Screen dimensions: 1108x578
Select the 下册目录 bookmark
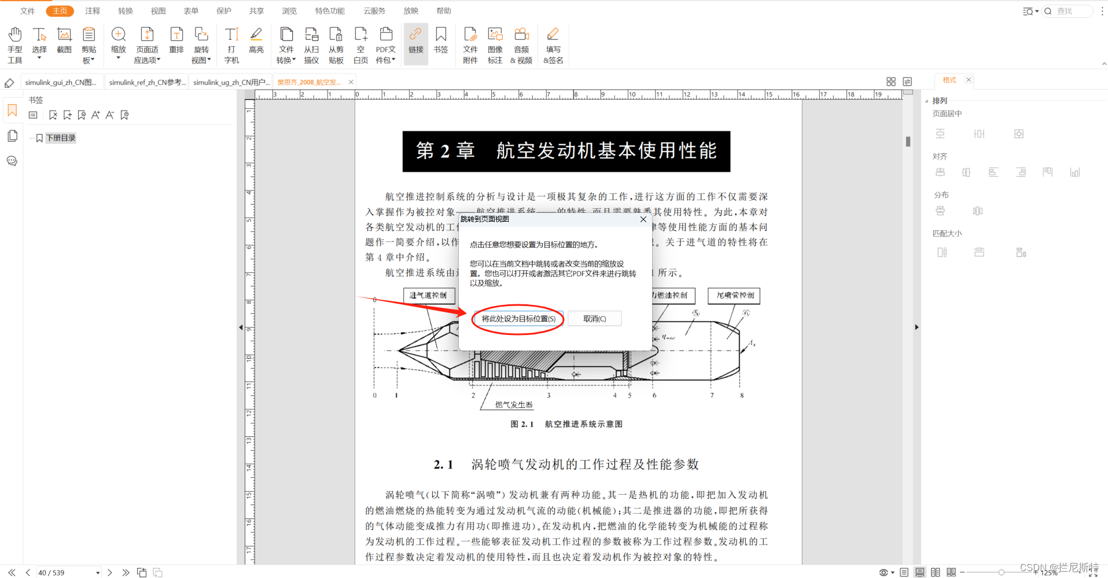(61, 138)
